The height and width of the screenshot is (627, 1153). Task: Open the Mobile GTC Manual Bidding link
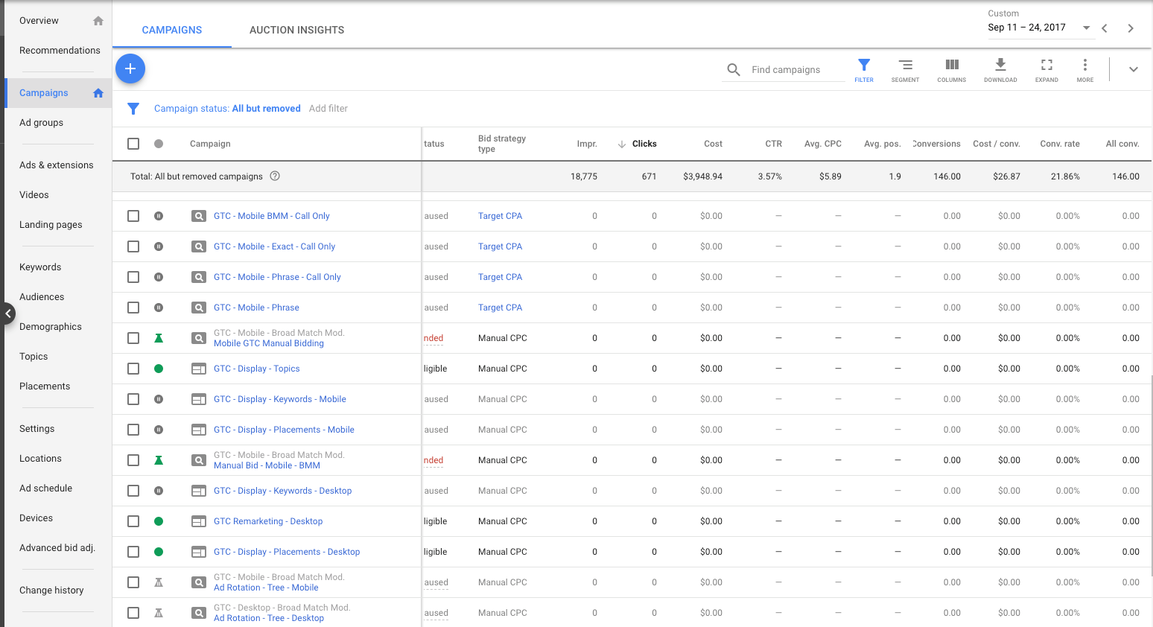tap(269, 343)
